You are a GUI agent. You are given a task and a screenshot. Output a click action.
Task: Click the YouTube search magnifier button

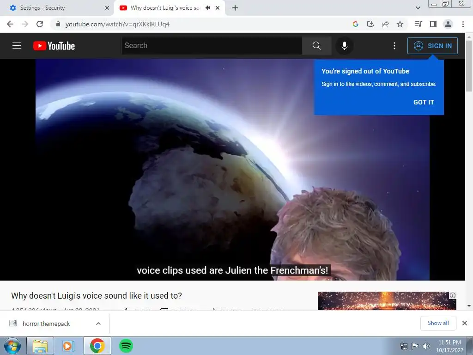317,46
